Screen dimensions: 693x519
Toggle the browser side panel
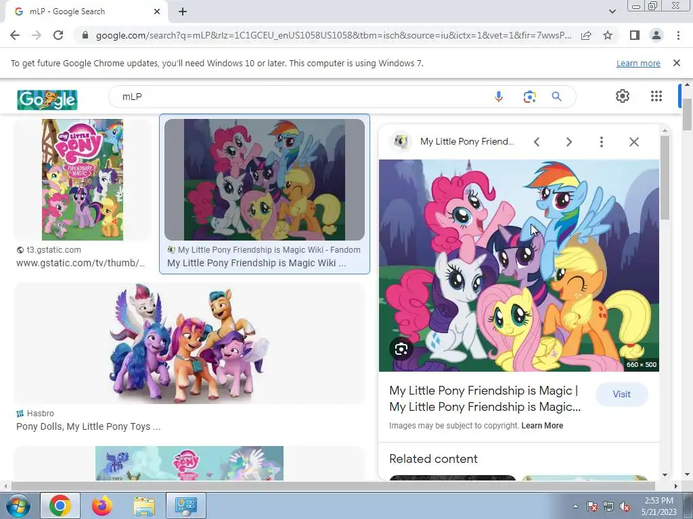[635, 35]
